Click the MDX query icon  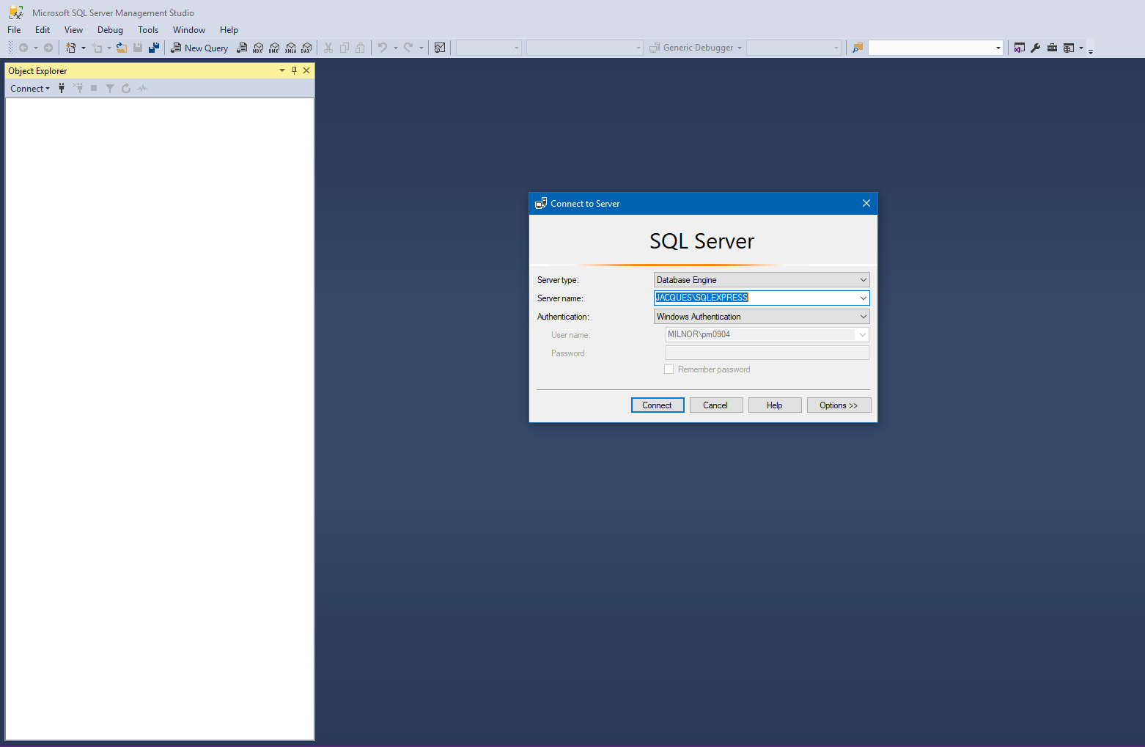tap(258, 48)
